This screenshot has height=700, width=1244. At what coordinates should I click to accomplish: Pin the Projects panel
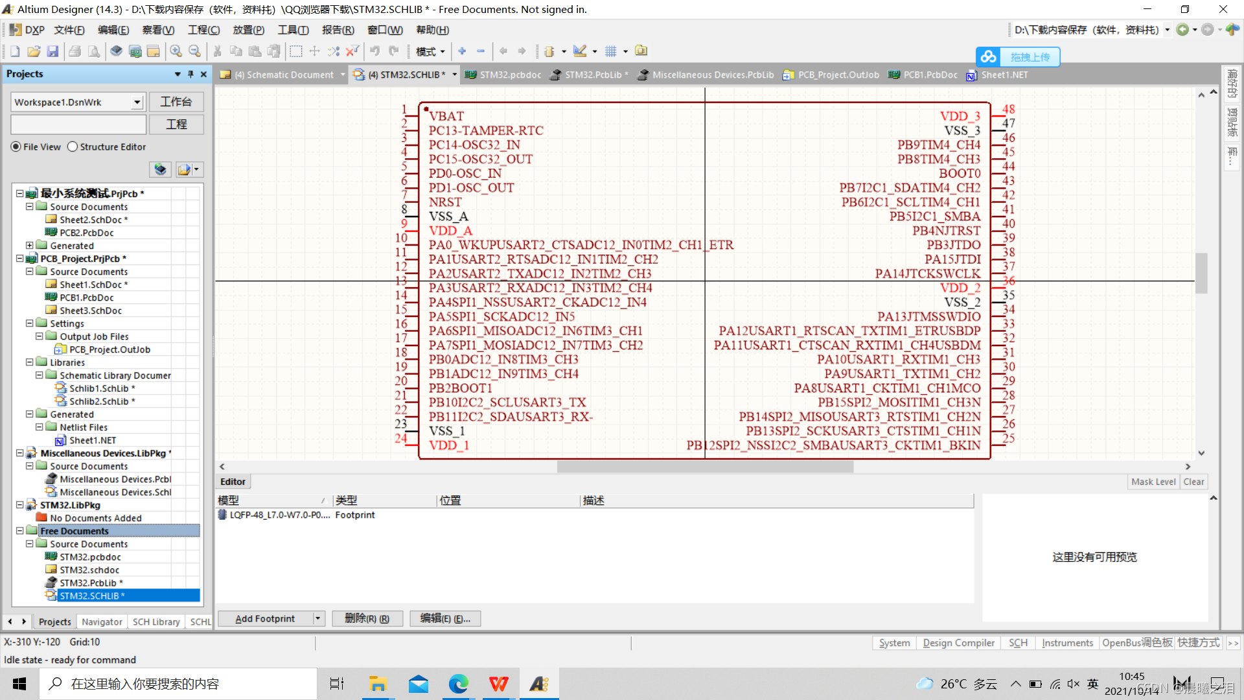click(x=190, y=74)
